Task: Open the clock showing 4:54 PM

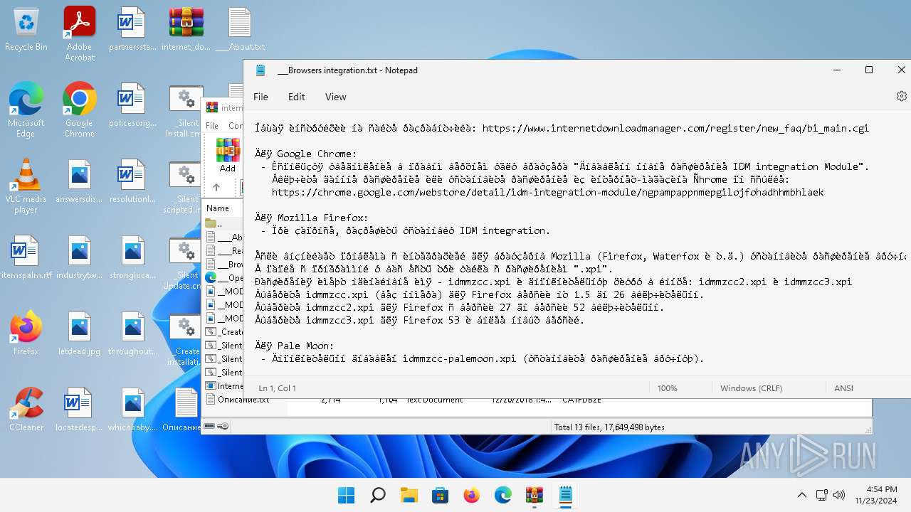Action: coord(876,495)
